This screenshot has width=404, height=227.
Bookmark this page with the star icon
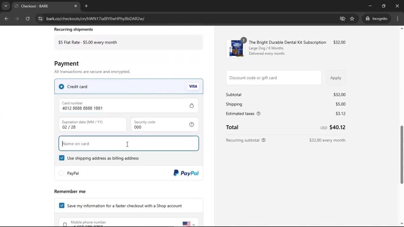352,19
